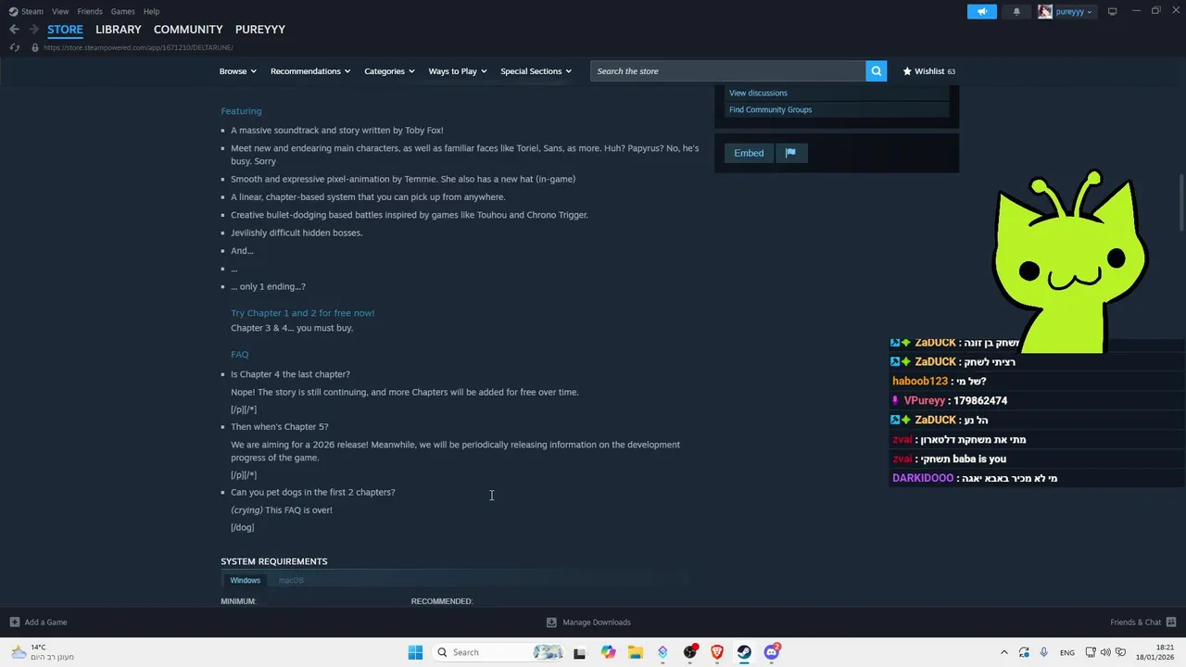The image size is (1186, 667).
Task: Click the Windows taskbar Search box
Action: [x=499, y=652]
